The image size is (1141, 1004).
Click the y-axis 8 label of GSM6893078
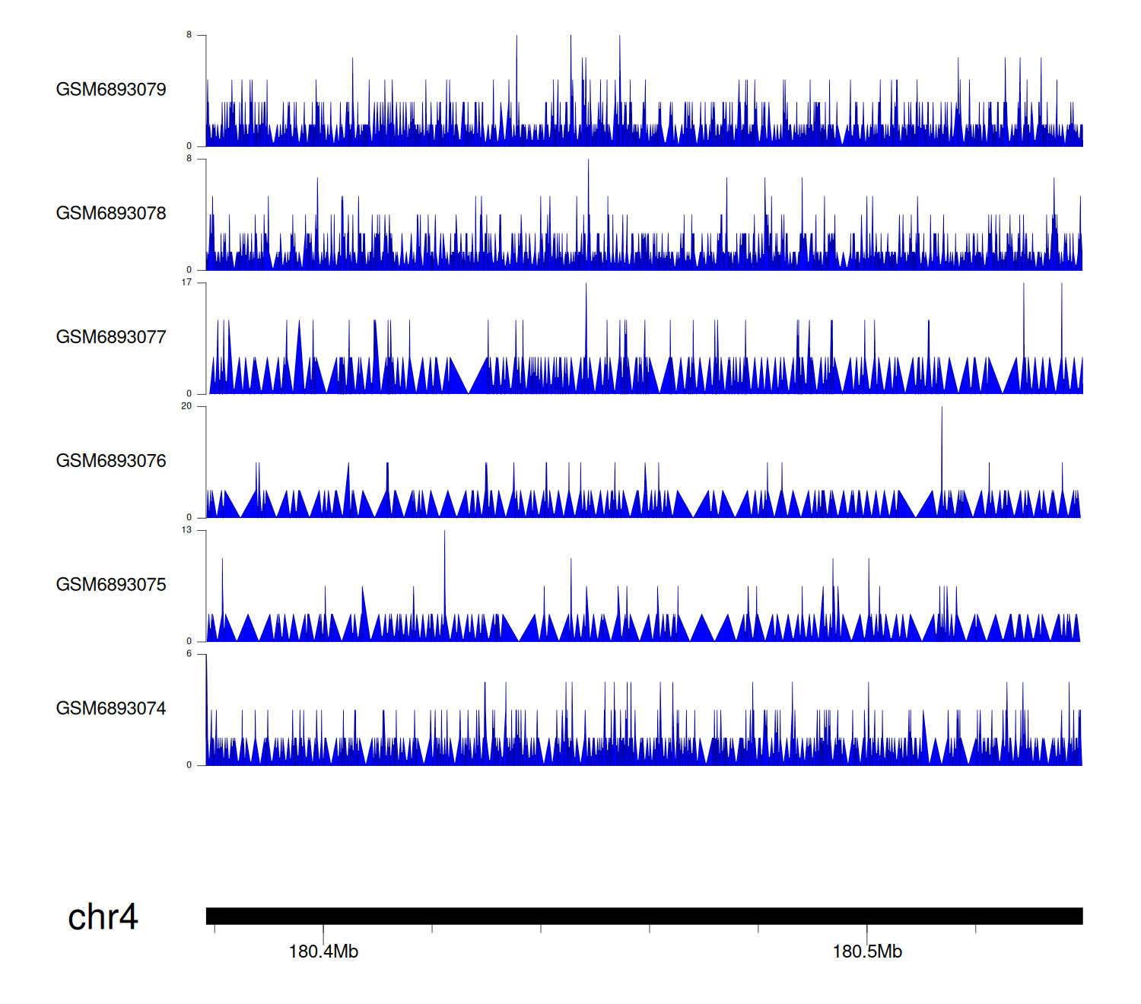189,159
